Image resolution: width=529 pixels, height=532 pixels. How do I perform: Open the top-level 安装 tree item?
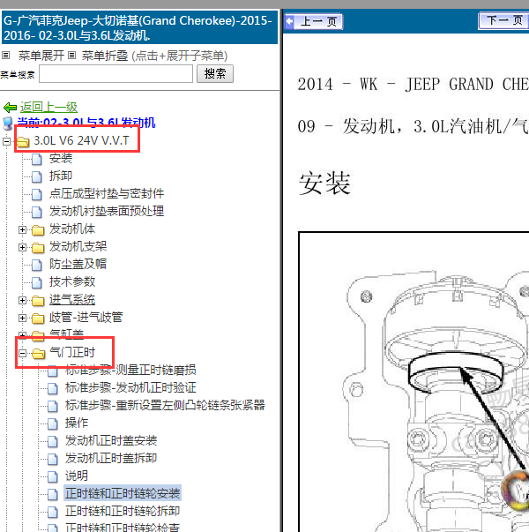point(61,159)
